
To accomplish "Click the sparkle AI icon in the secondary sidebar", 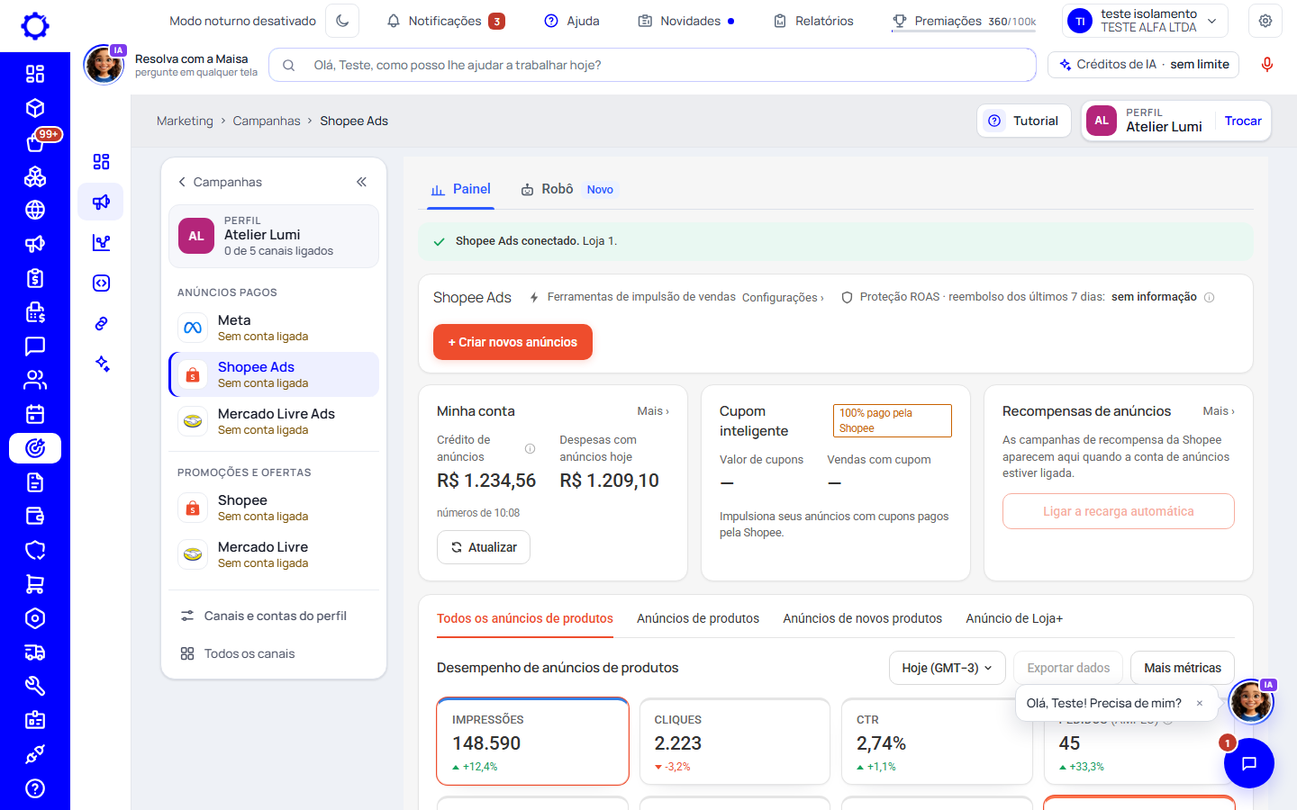I will click(x=101, y=364).
